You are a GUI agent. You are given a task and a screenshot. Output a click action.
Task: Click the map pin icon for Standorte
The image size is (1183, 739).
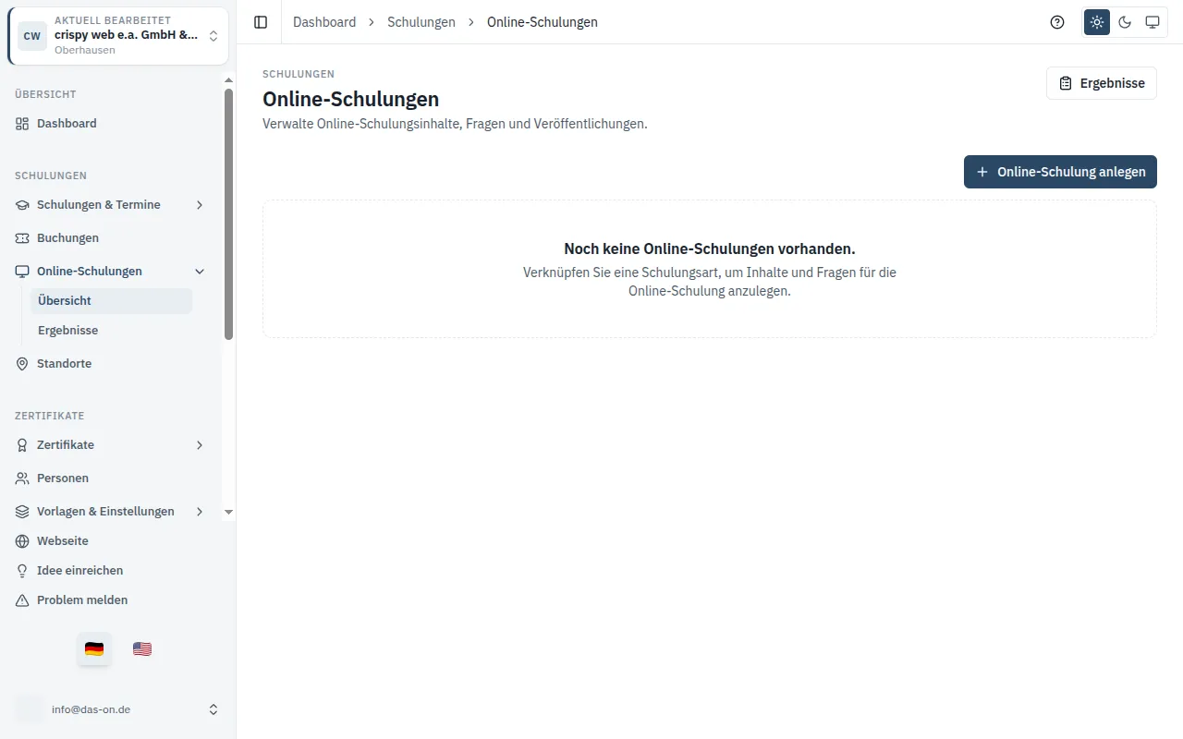(x=22, y=364)
